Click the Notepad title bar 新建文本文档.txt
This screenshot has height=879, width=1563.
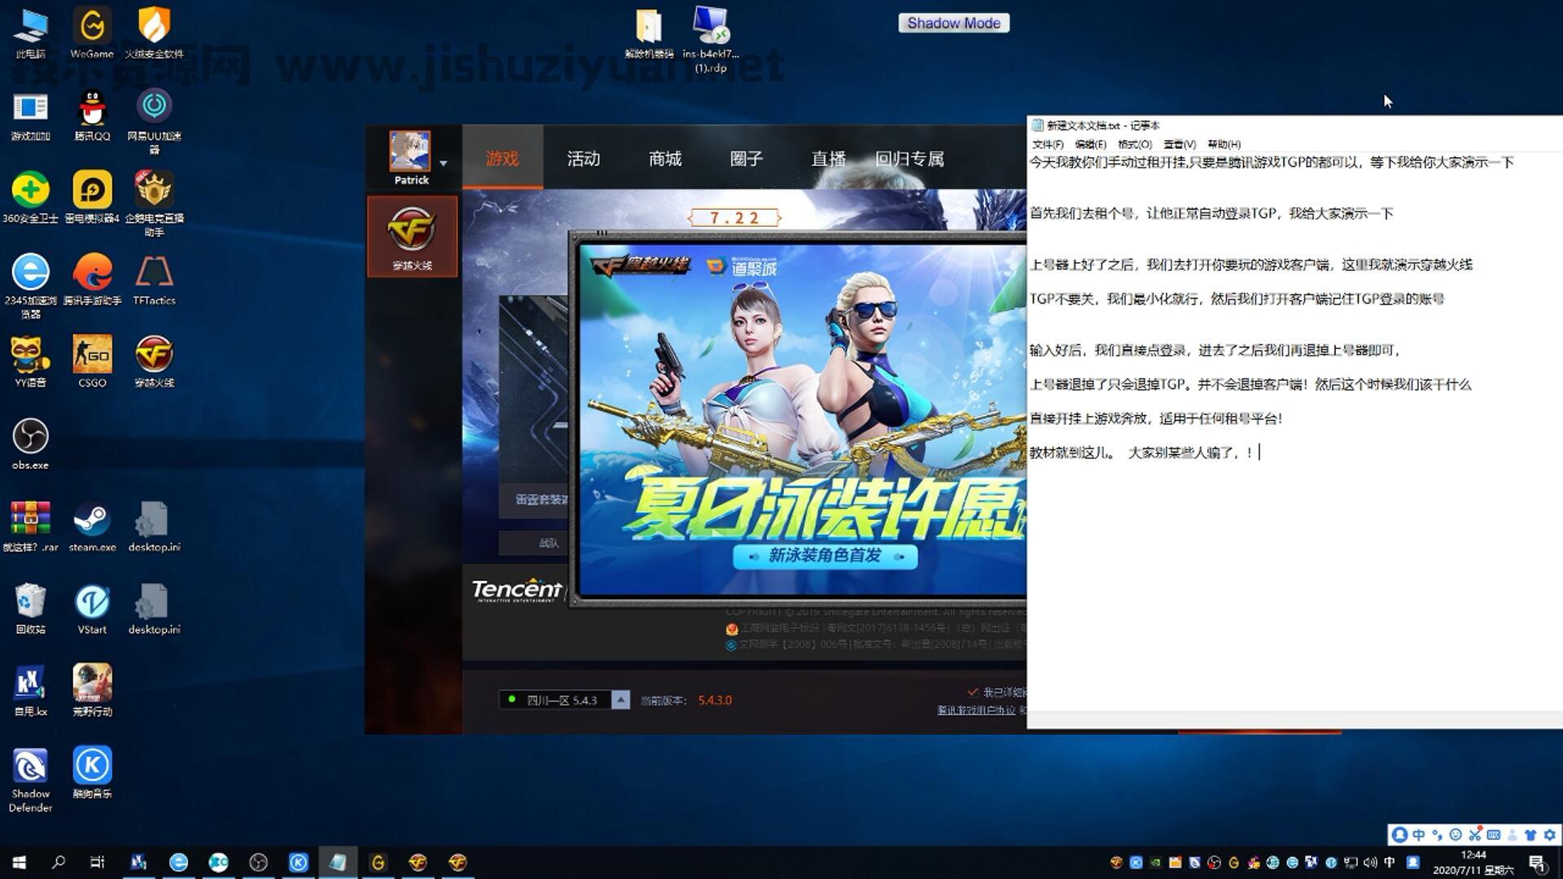pyautogui.click(x=1294, y=125)
